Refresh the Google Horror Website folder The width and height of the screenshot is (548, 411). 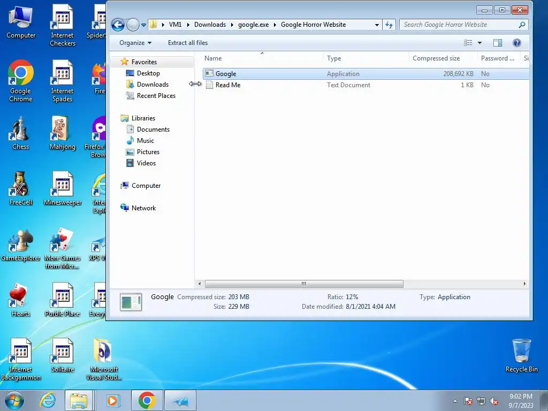coord(389,25)
